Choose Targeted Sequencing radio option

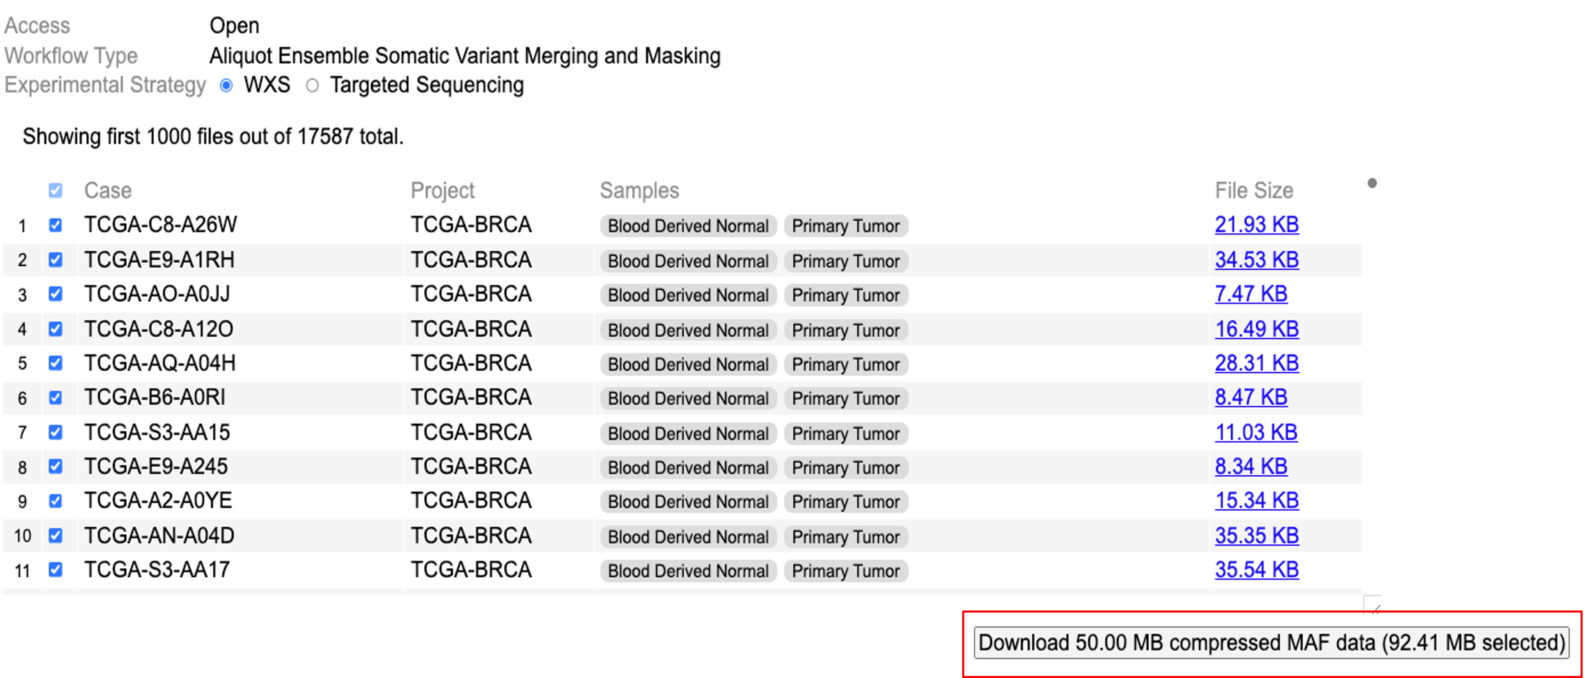coord(312,85)
